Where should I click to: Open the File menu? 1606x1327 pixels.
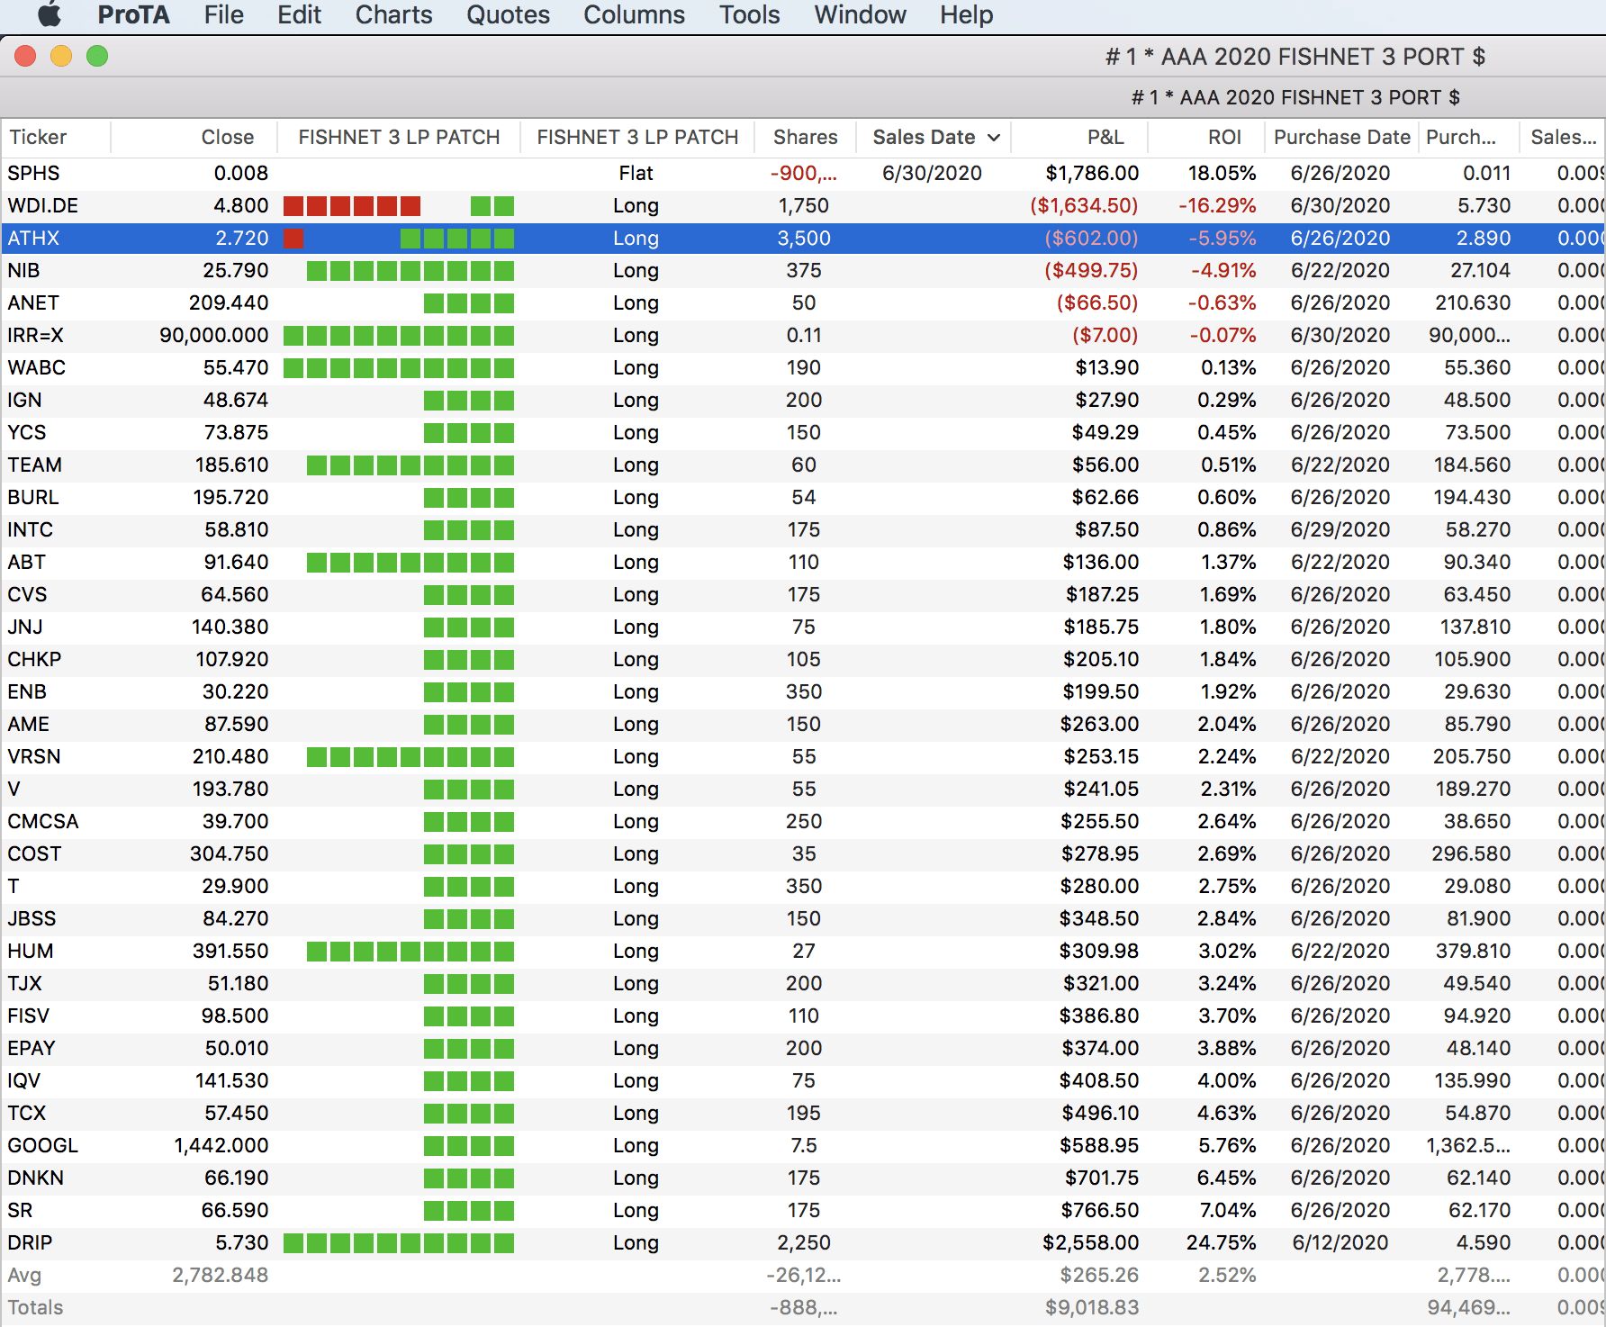tap(223, 14)
